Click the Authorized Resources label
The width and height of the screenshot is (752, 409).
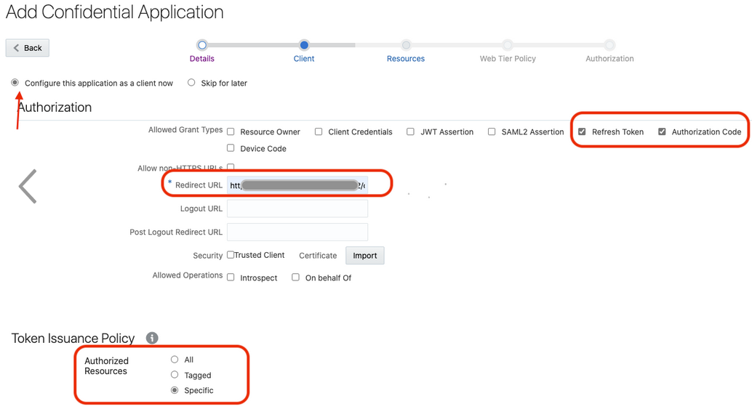click(x=106, y=366)
